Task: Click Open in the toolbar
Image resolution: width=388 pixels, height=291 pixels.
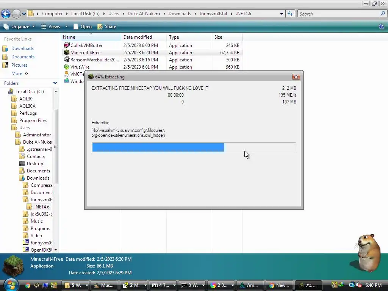Action: click(83, 27)
